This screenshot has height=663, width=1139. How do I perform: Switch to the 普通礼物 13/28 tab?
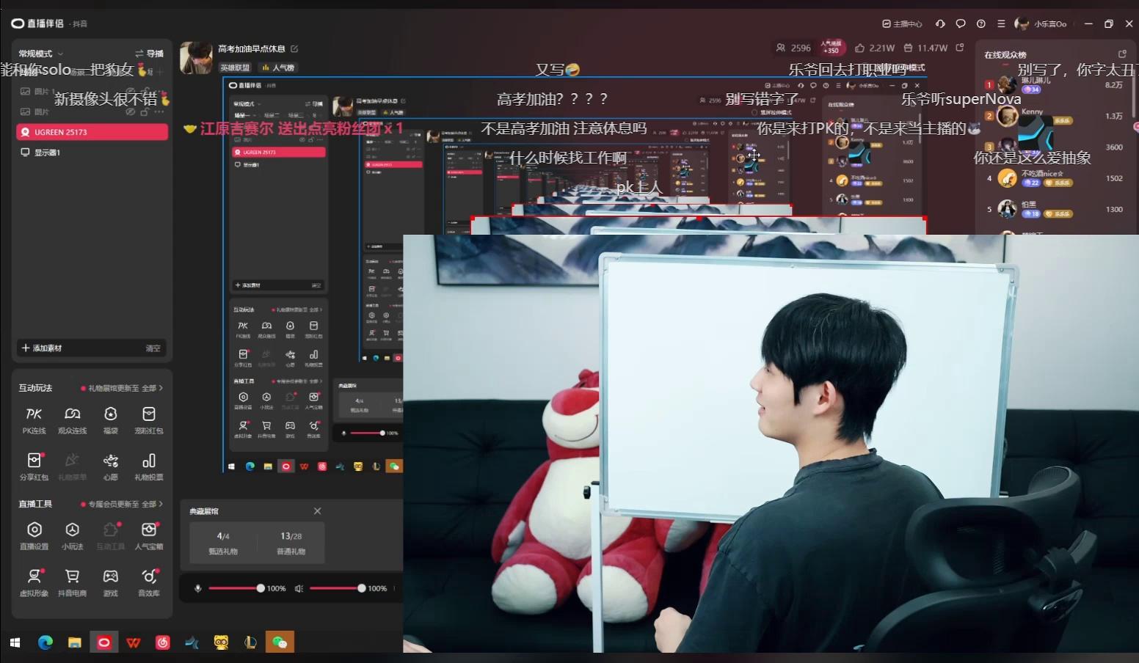pos(292,543)
